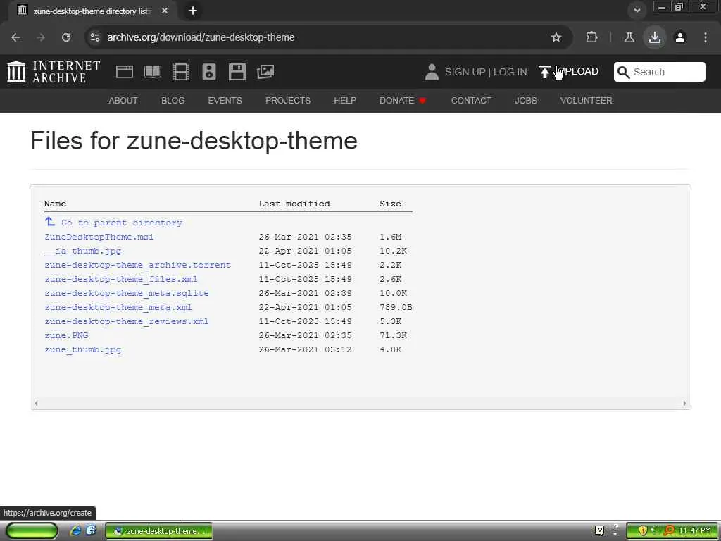Open the EVENTS menu item
This screenshot has height=541, width=721.
click(225, 100)
